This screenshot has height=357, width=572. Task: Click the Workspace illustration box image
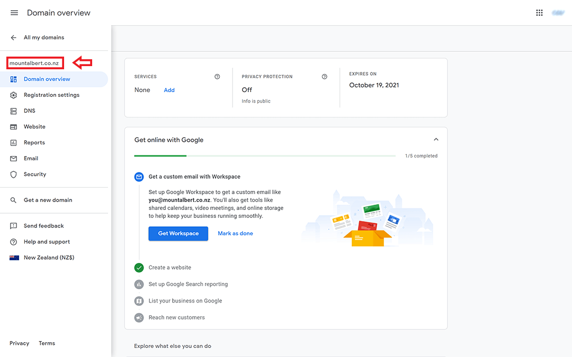[369, 218]
